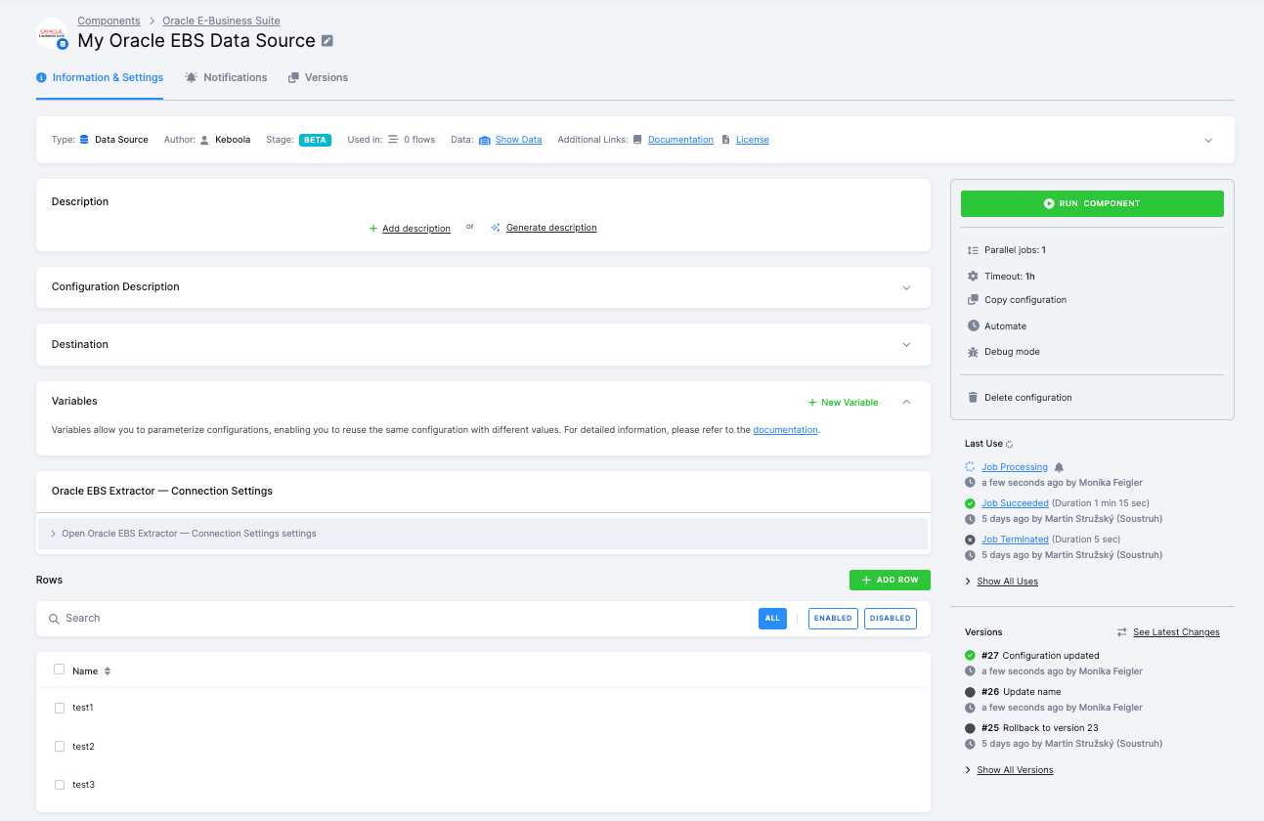Click the Debug mode bug icon

click(973, 352)
